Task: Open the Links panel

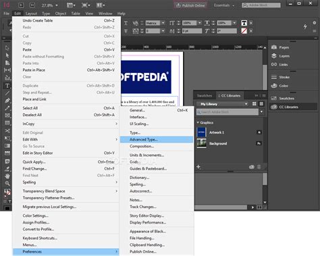Action: 279,64
